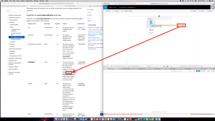Open the Network tab in Web Inspector

point(203,69)
